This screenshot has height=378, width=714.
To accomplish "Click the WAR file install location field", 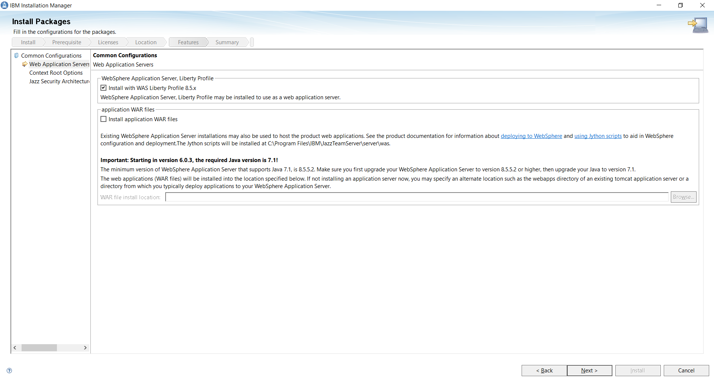I will pyautogui.click(x=417, y=197).
